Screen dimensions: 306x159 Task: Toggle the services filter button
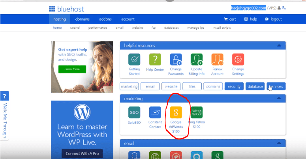coord(276,86)
